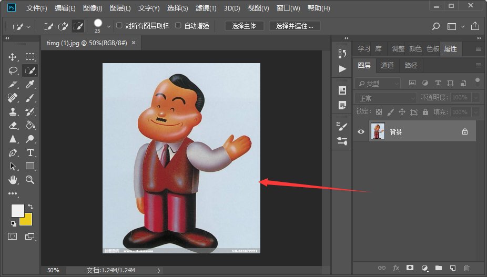Choose New Selection mode in options bar
The image size is (487, 277).
pyautogui.click(x=48, y=26)
